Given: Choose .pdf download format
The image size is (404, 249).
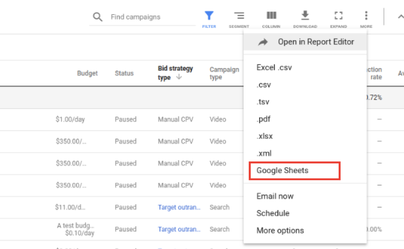Looking at the screenshot, I should point(263,119).
